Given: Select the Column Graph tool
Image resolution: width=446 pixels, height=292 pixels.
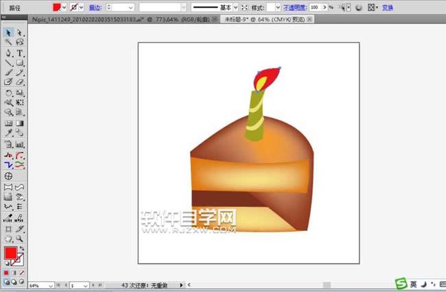Looking at the screenshot, I should pyautogui.click(x=20, y=145).
